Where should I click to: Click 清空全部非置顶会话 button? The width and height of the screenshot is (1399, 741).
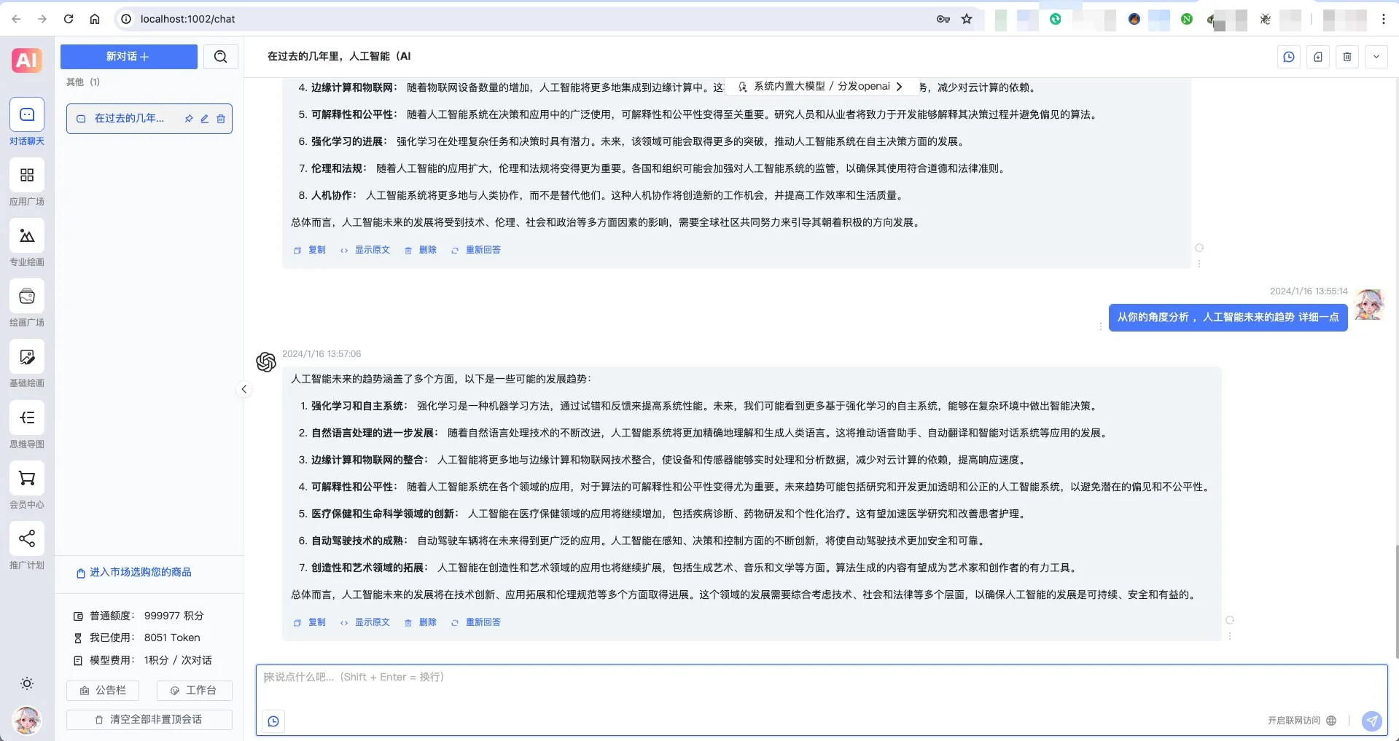click(149, 719)
